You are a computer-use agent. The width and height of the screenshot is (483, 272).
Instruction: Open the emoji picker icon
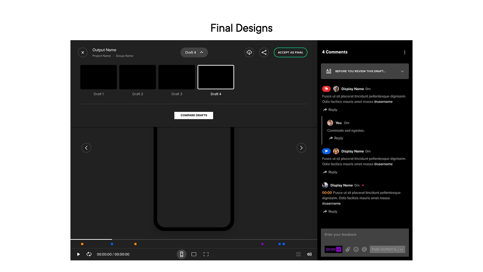click(x=356, y=249)
